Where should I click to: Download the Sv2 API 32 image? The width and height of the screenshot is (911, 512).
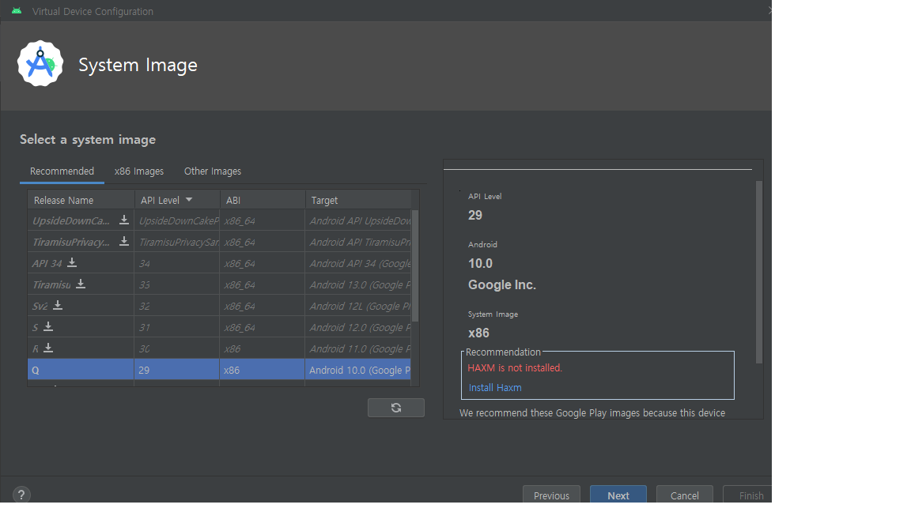[x=58, y=305]
